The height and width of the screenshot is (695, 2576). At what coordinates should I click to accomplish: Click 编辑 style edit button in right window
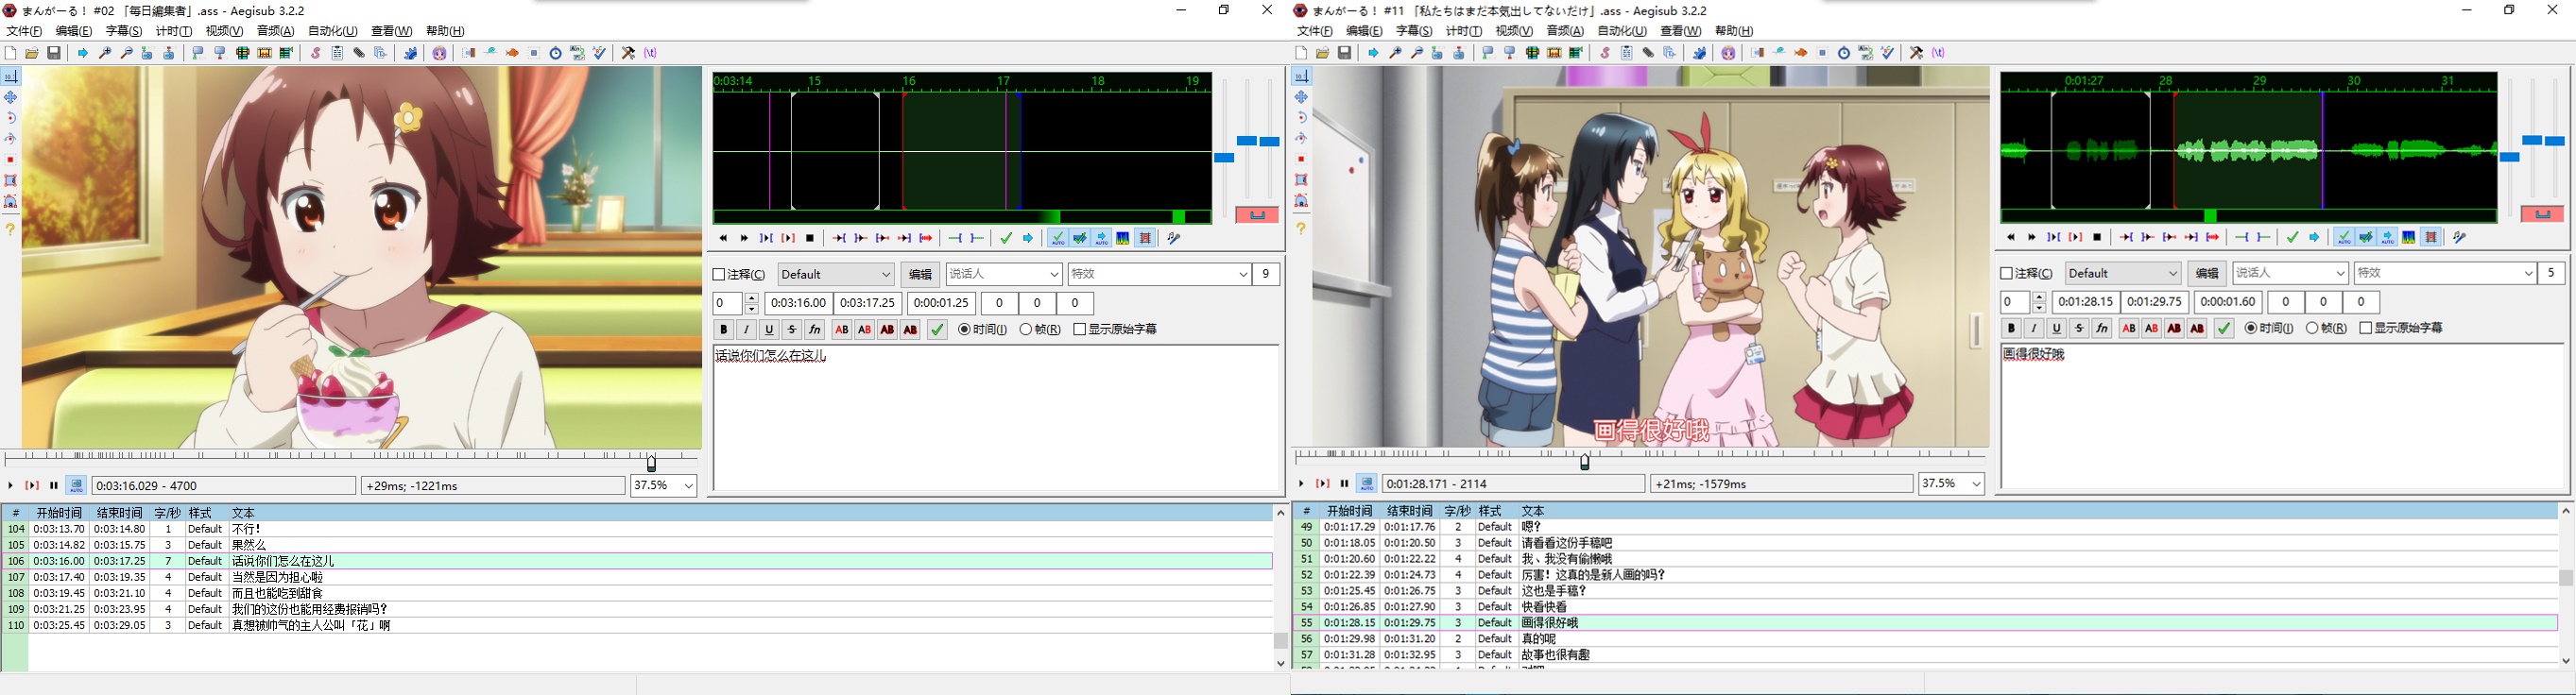(x=2207, y=274)
